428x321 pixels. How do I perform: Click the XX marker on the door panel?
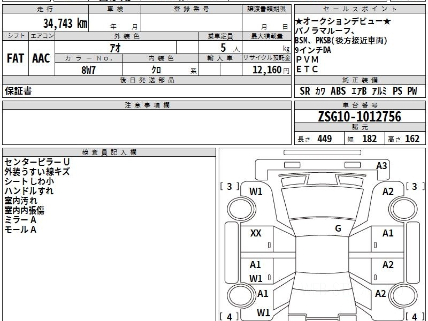click(256, 233)
